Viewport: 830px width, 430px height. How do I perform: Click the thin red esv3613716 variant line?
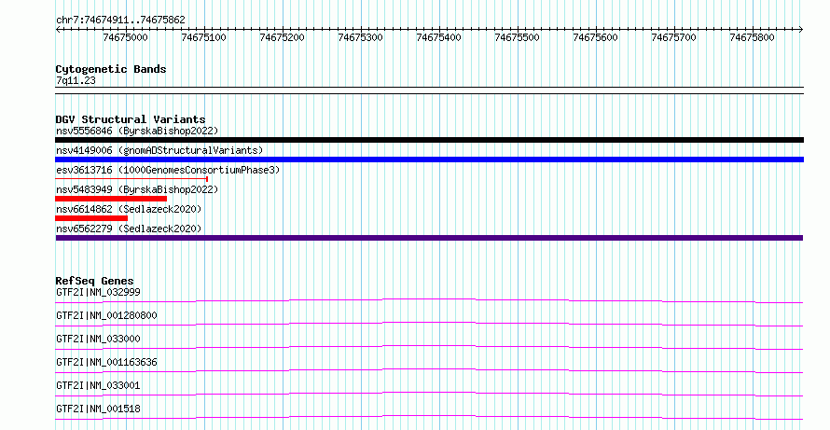131,179
